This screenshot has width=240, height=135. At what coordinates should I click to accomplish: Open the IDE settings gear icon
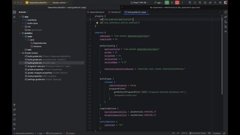point(220,3)
